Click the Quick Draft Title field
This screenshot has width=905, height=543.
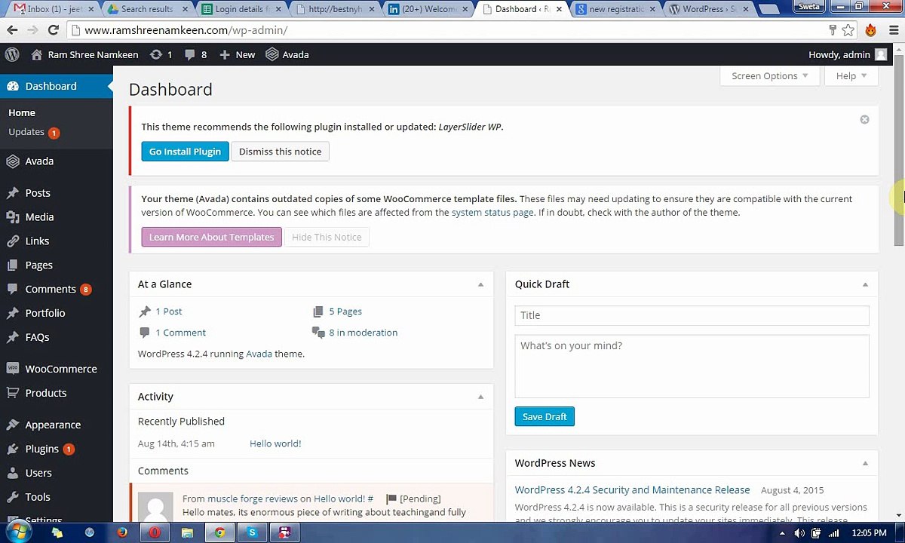(x=692, y=315)
